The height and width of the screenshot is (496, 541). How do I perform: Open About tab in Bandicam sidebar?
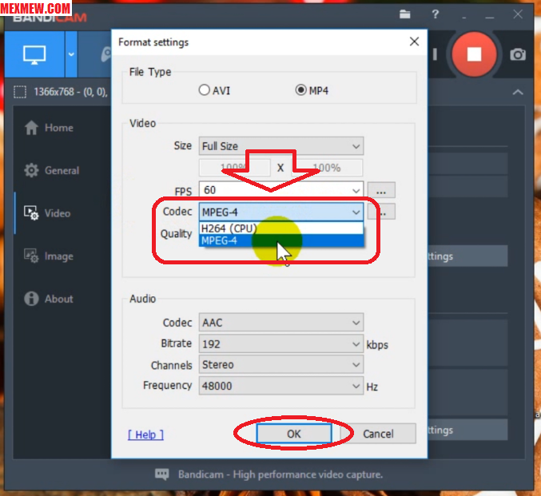pyautogui.click(x=49, y=299)
